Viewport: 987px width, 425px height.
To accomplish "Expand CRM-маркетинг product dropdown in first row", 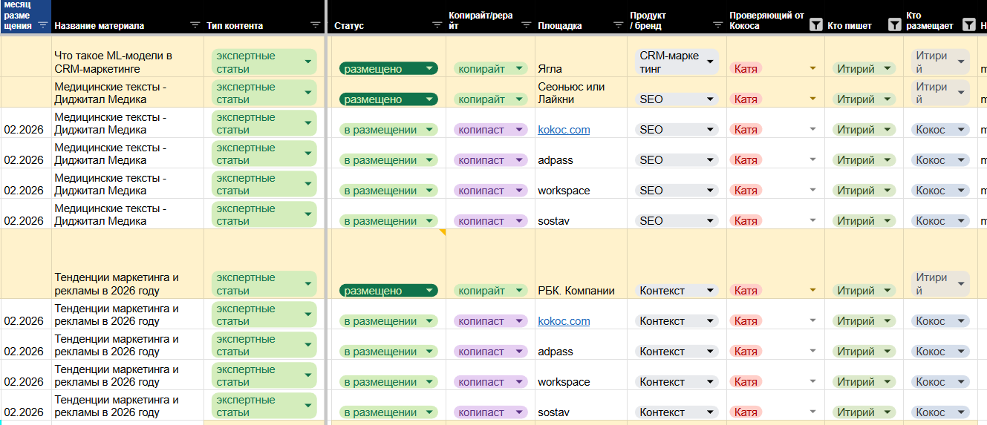I will tap(710, 62).
